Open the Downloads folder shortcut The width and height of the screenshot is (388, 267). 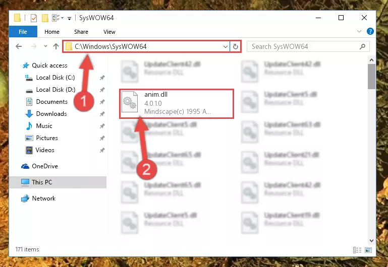[46, 114]
